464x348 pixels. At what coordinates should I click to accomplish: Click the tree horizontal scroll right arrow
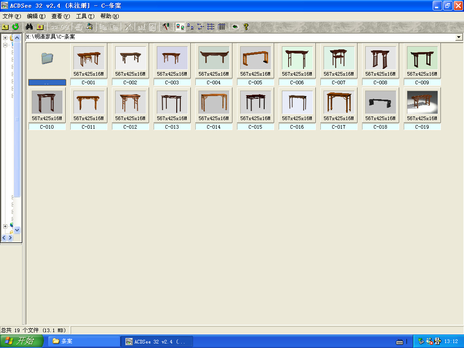tap(10, 237)
